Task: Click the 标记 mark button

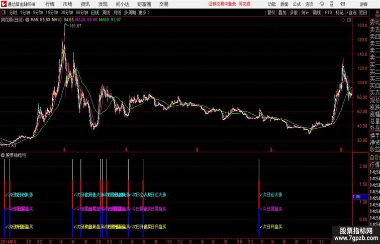Action: tap(339, 13)
